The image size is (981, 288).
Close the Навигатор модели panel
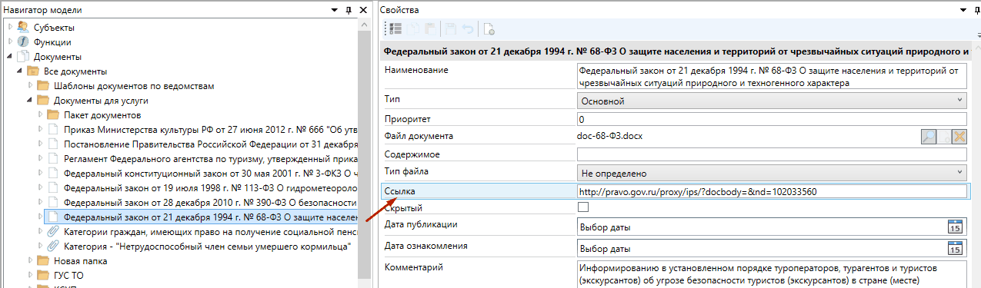click(363, 10)
